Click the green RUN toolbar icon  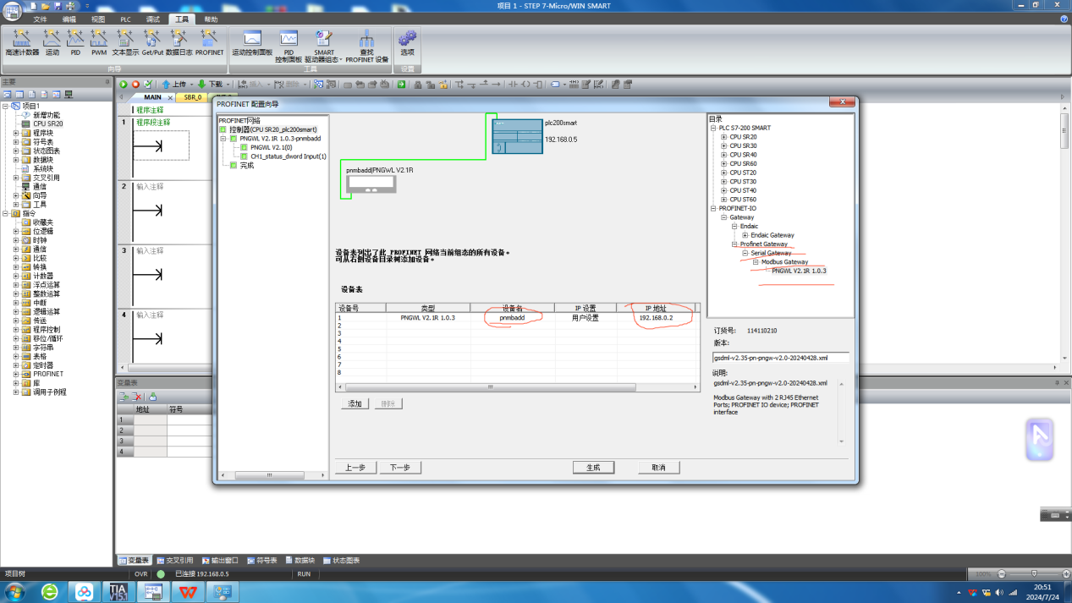[x=124, y=85]
